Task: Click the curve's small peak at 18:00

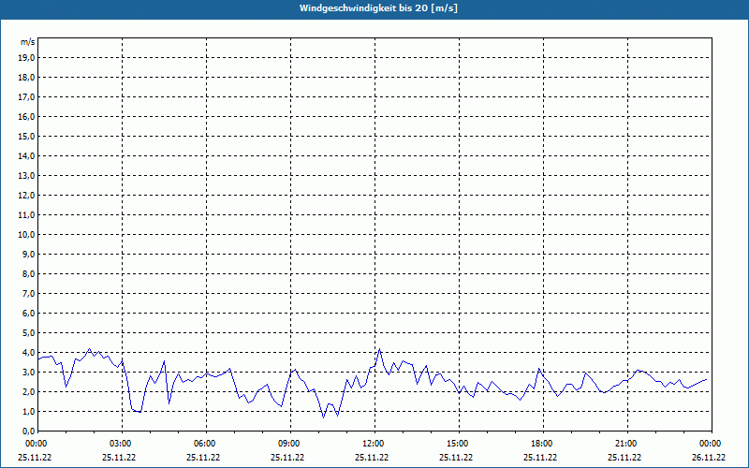Action: pos(539,370)
